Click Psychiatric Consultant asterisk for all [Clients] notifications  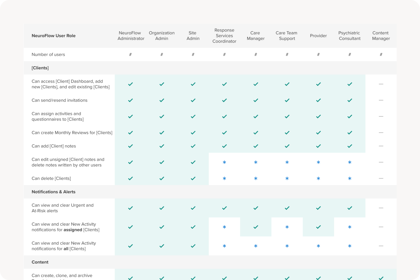[x=350, y=246]
